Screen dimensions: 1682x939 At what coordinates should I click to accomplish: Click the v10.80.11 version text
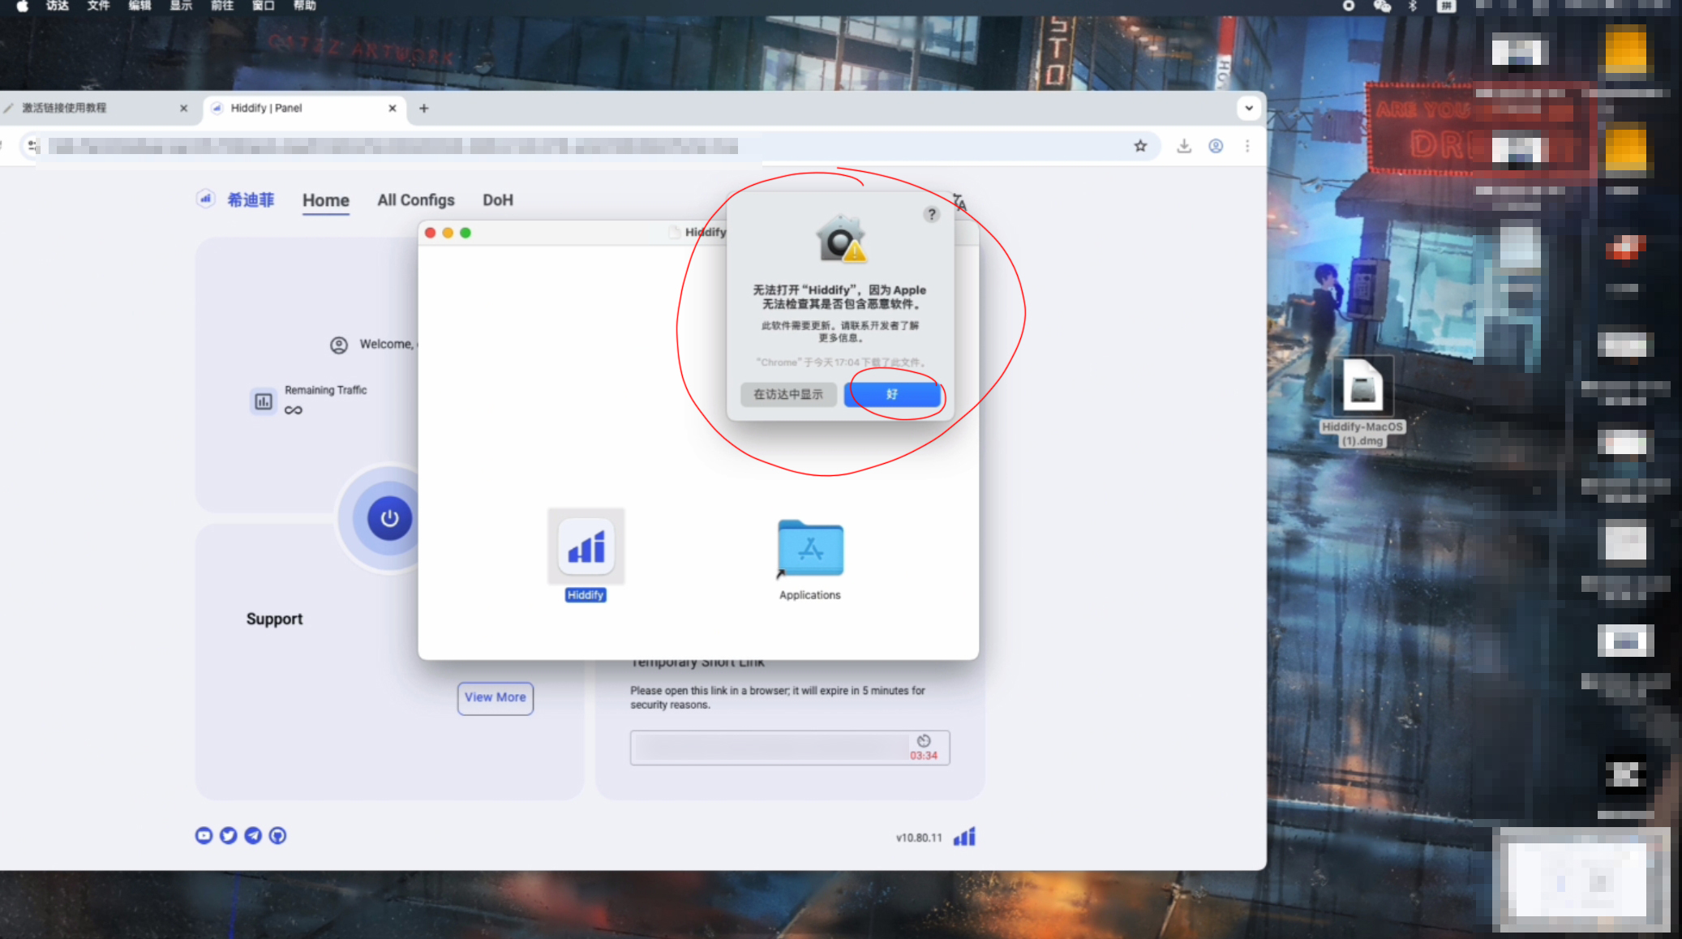pyautogui.click(x=919, y=838)
